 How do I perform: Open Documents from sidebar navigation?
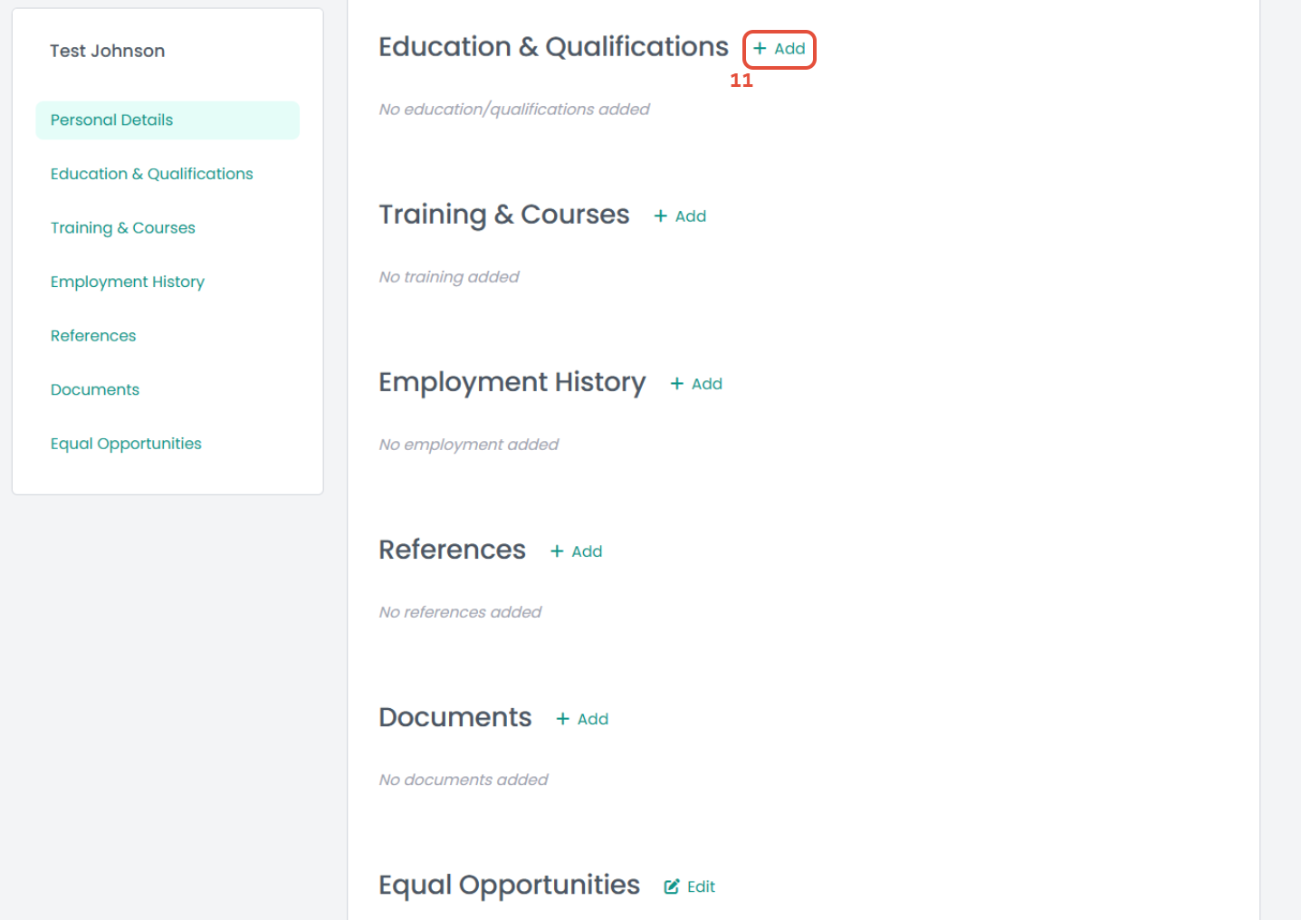pyautogui.click(x=94, y=390)
